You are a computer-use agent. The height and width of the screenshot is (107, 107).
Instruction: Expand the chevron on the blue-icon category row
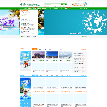(x=37, y=19)
